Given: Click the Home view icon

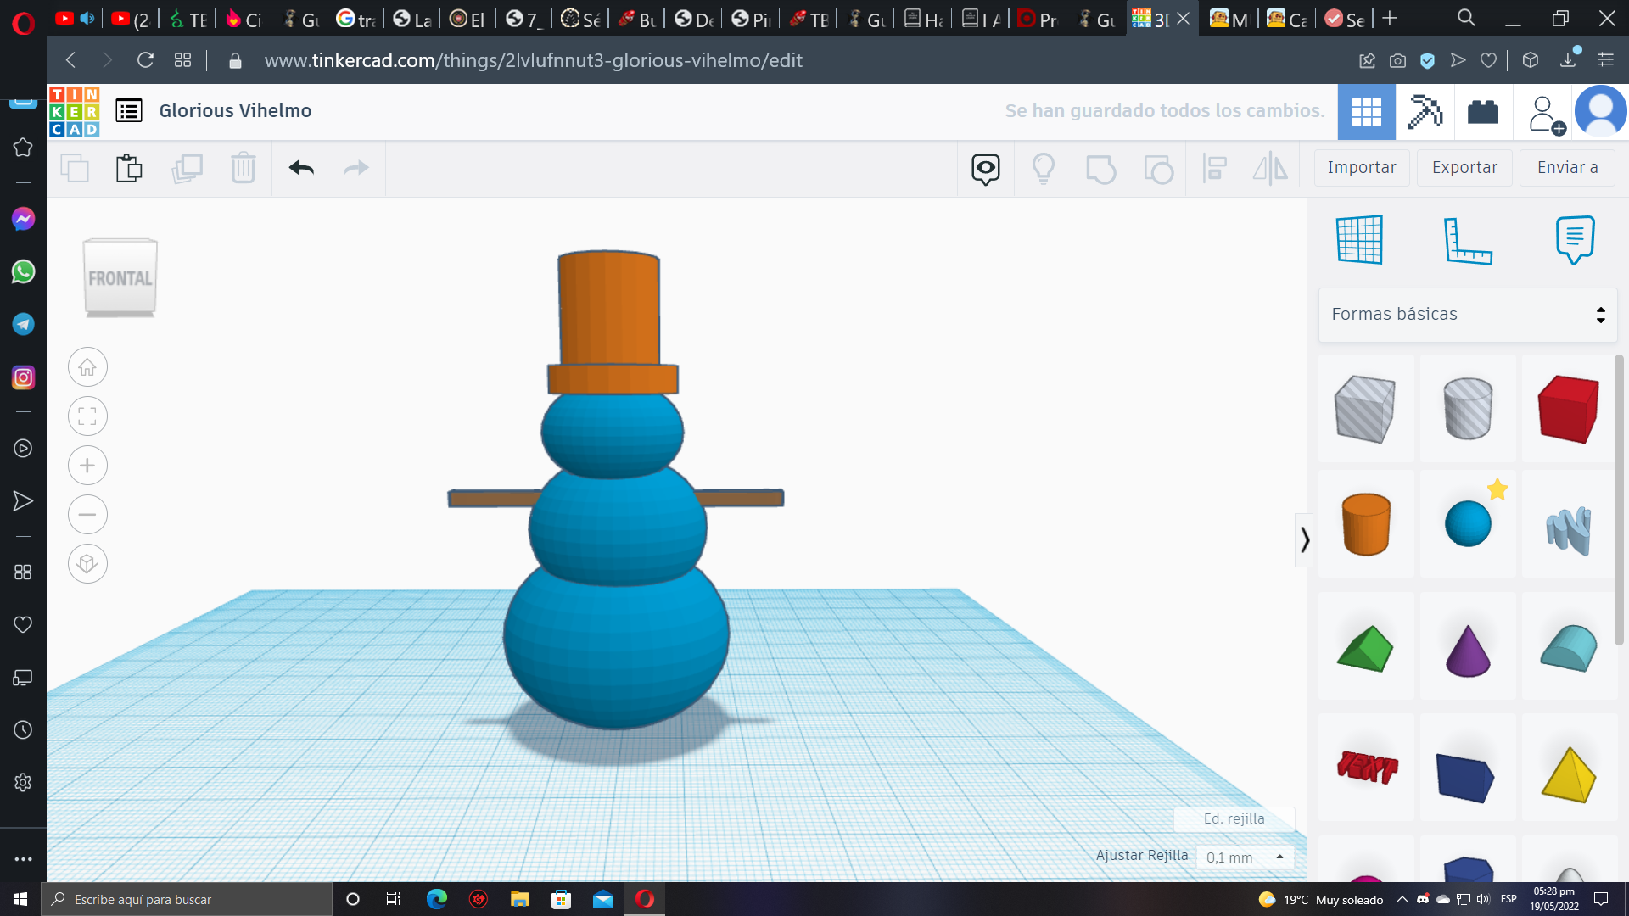Looking at the screenshot, I should (87, 366).
